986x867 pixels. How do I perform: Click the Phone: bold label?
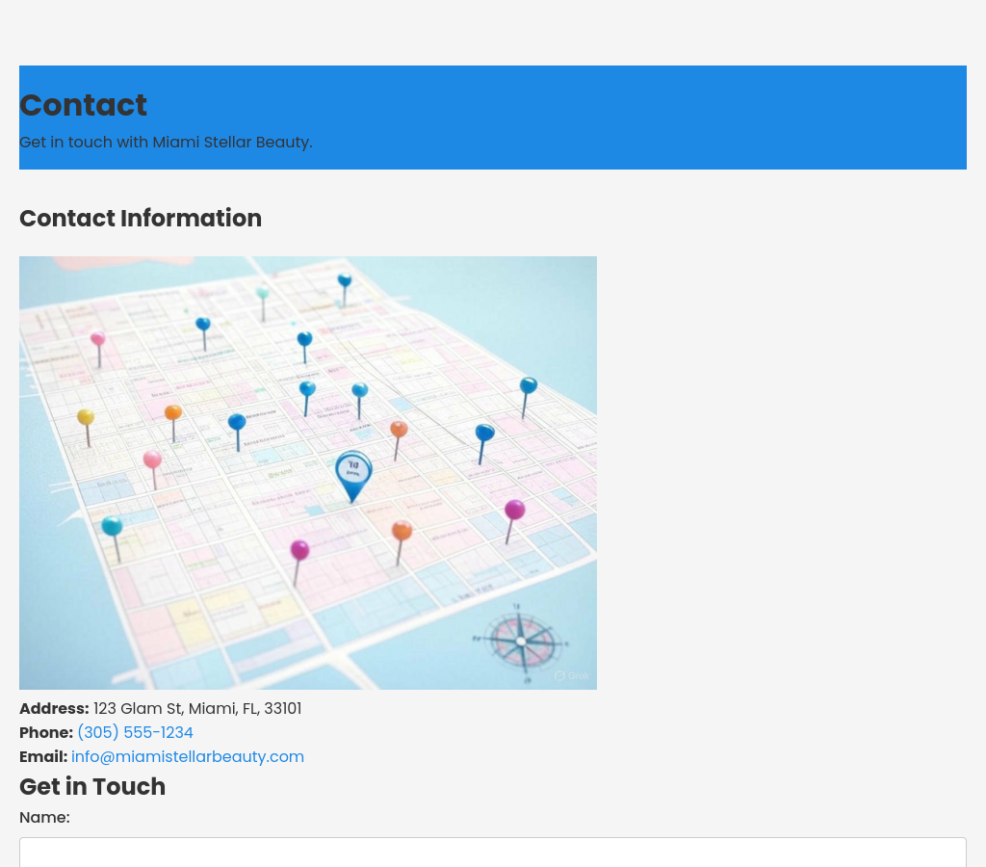pos(46,732)
